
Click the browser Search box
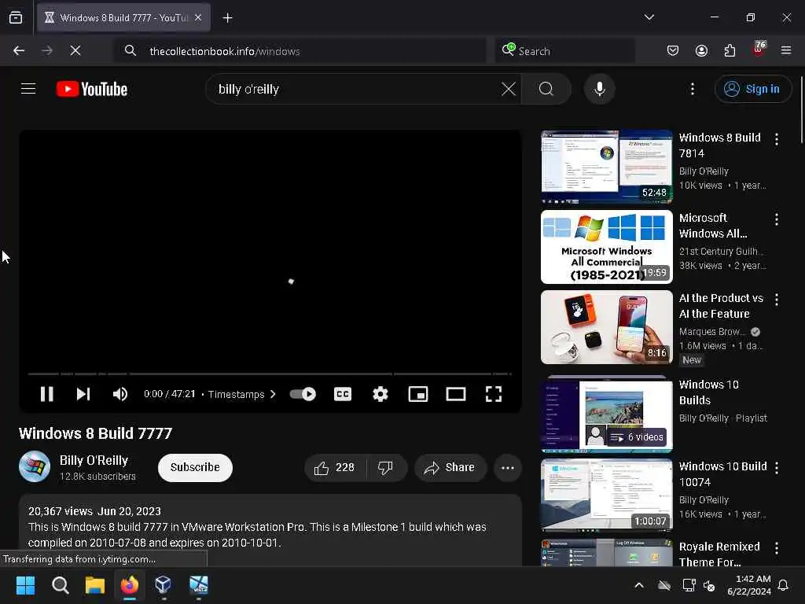(x=564, y=51)
